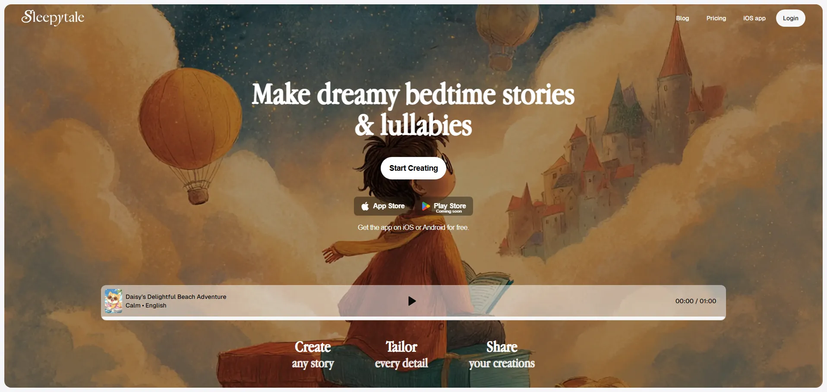Select the Tailor every detail heading

click(x=401, y=355)
